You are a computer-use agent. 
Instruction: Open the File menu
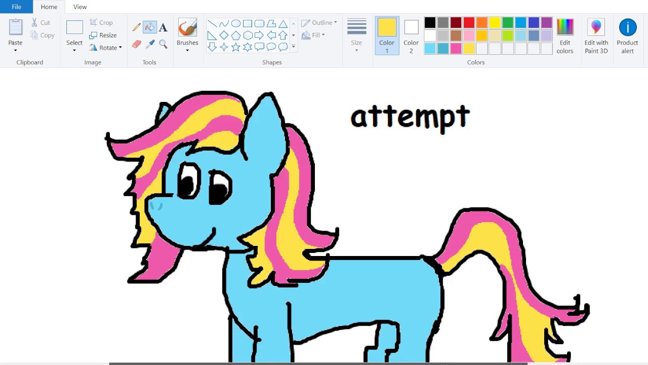coord(17,7)
